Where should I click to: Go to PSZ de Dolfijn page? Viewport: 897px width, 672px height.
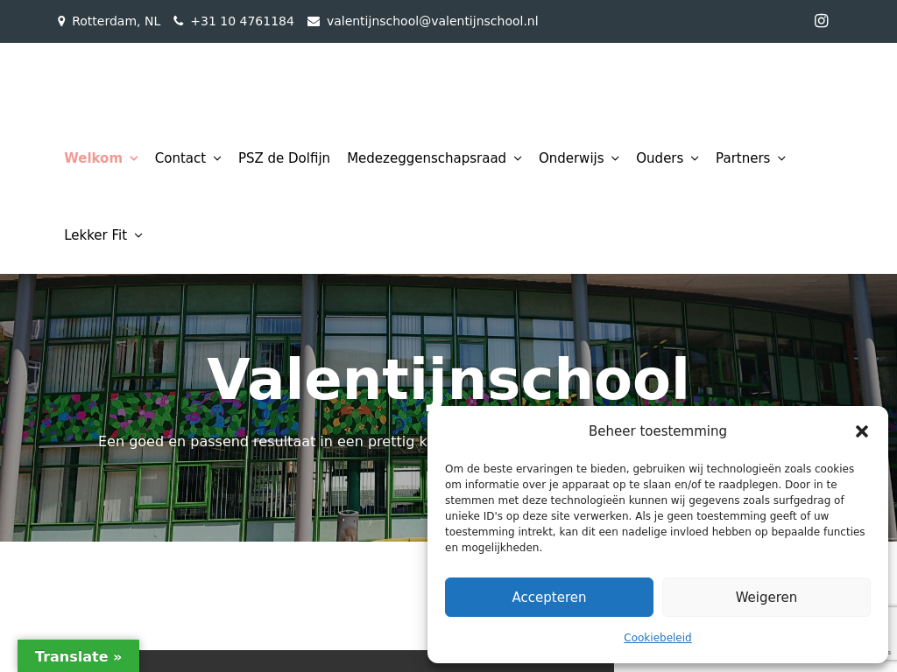(284, 158)
